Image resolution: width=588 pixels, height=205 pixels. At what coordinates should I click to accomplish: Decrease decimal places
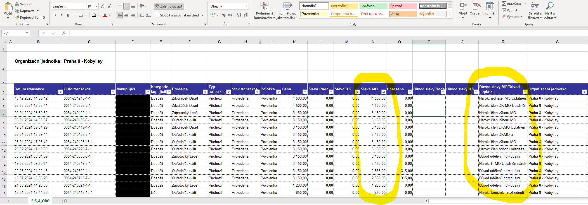pyautogui.click(x=246, y=15)
